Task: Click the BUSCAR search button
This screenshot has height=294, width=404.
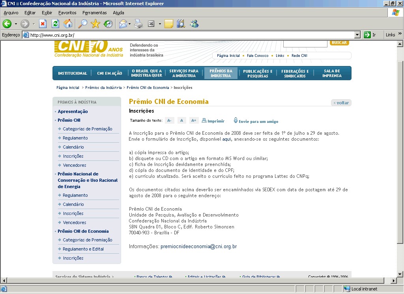Action: click(339, 43)
